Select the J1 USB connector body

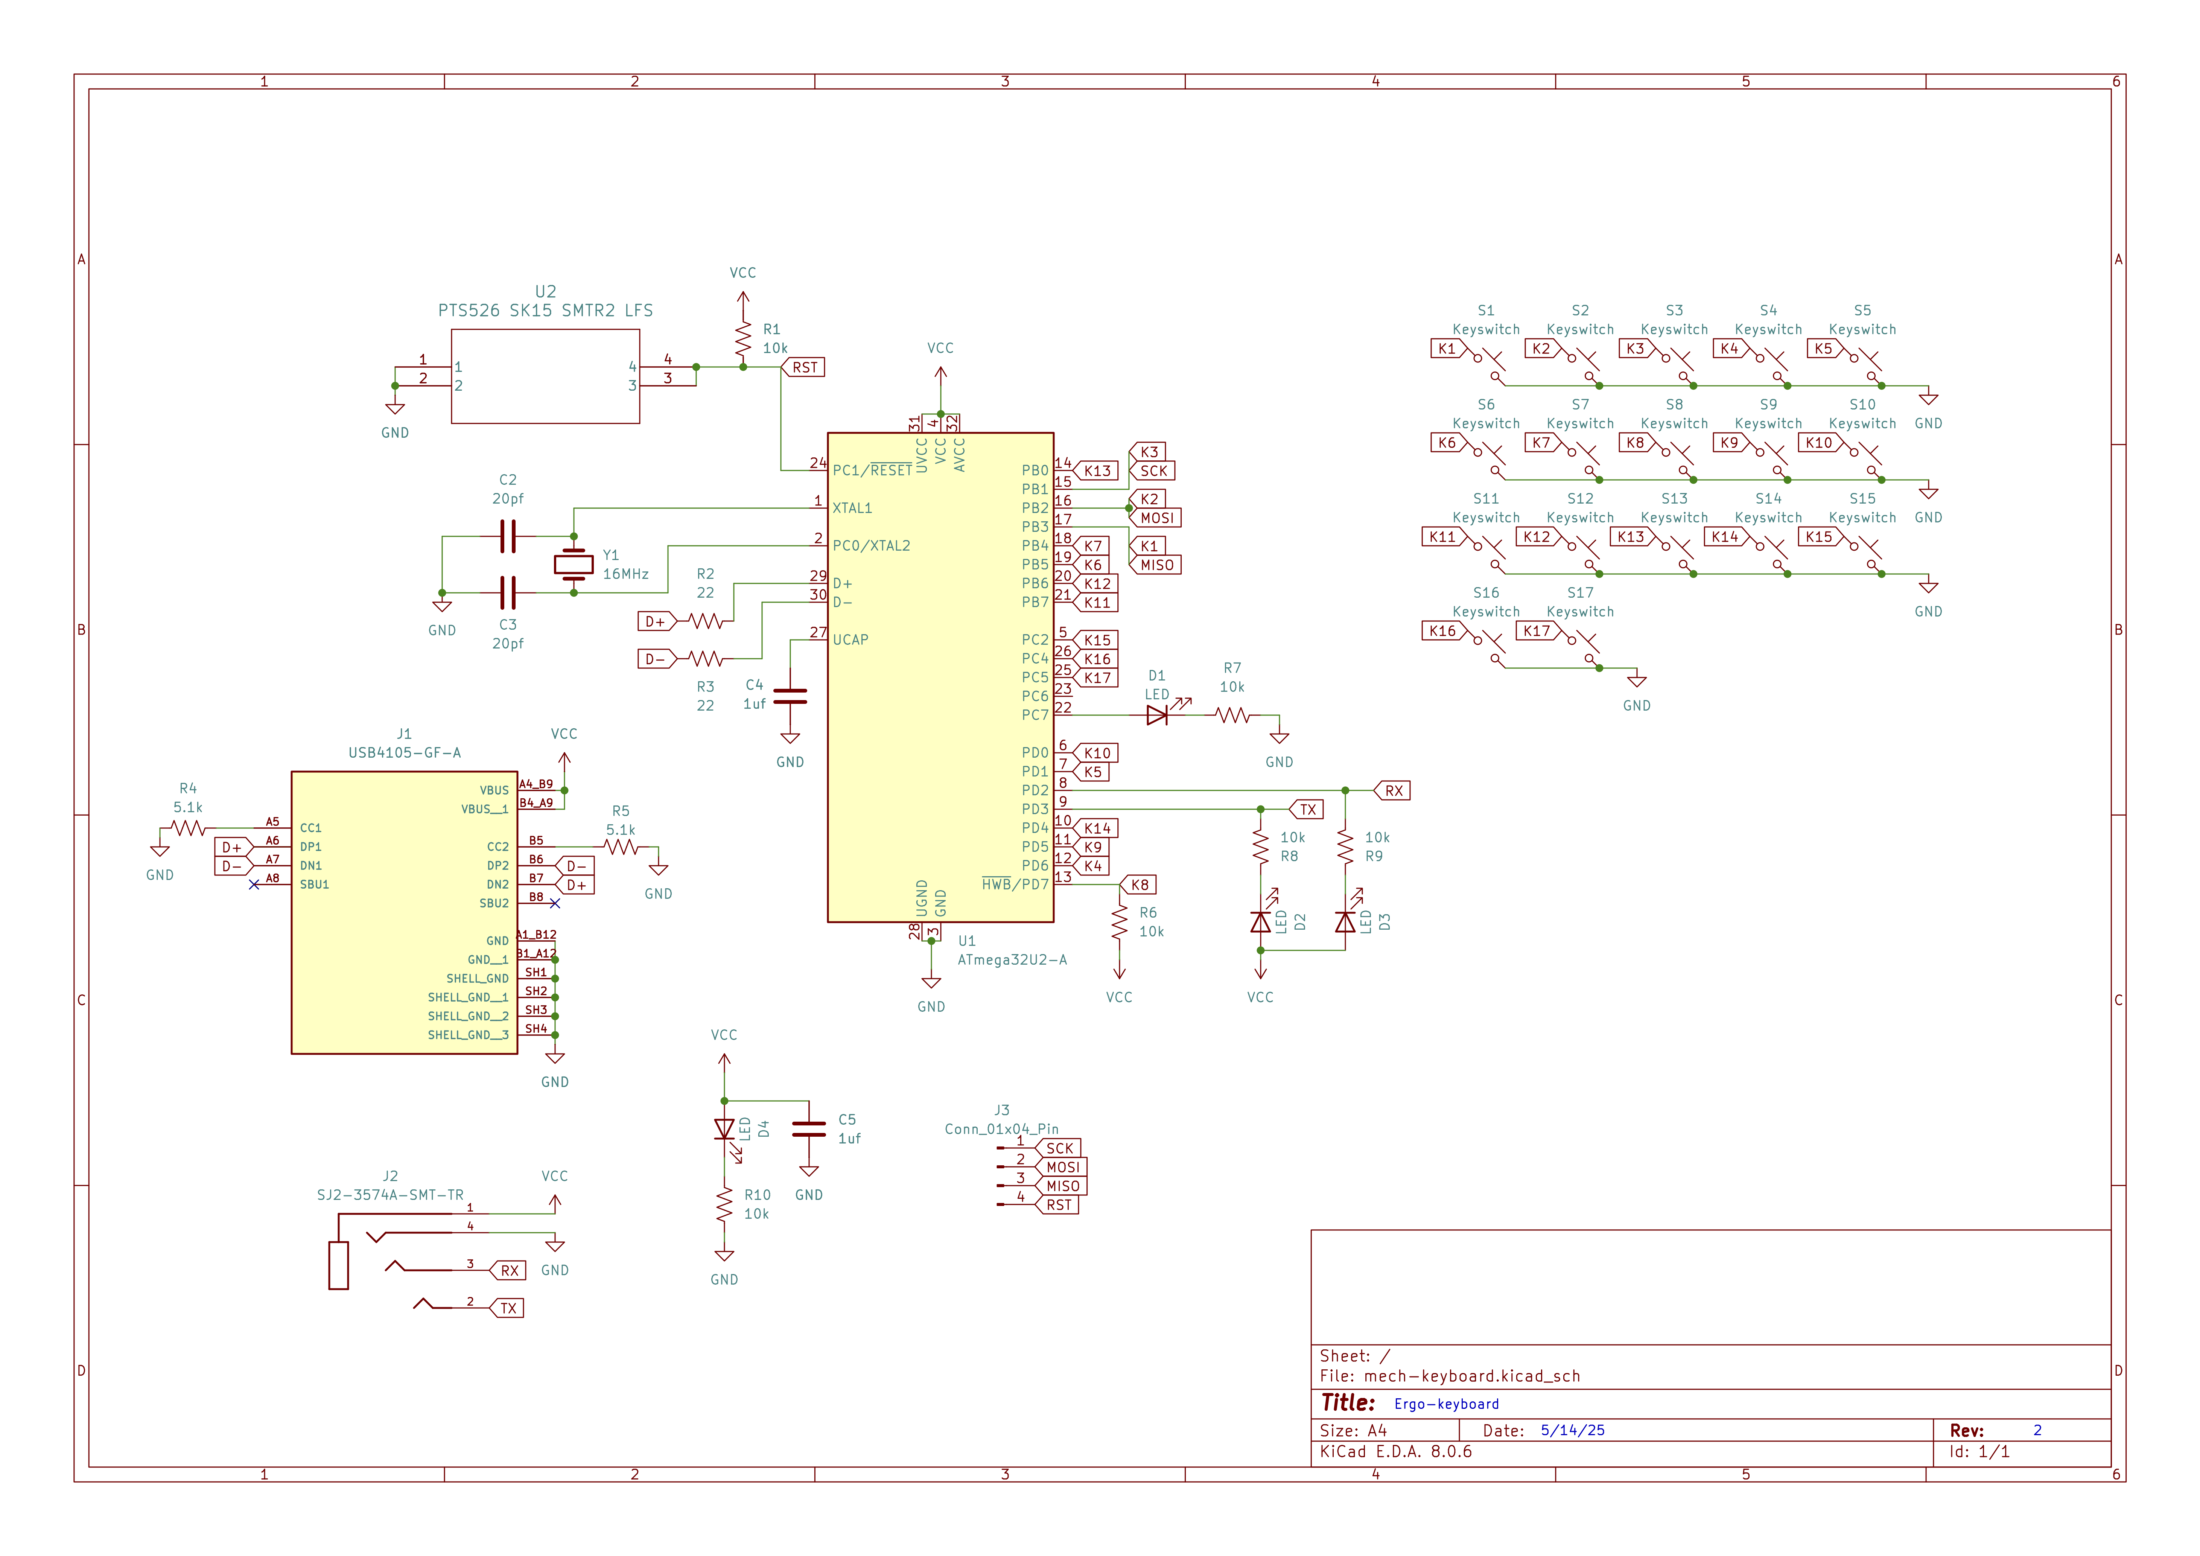(x=404, y=913)
